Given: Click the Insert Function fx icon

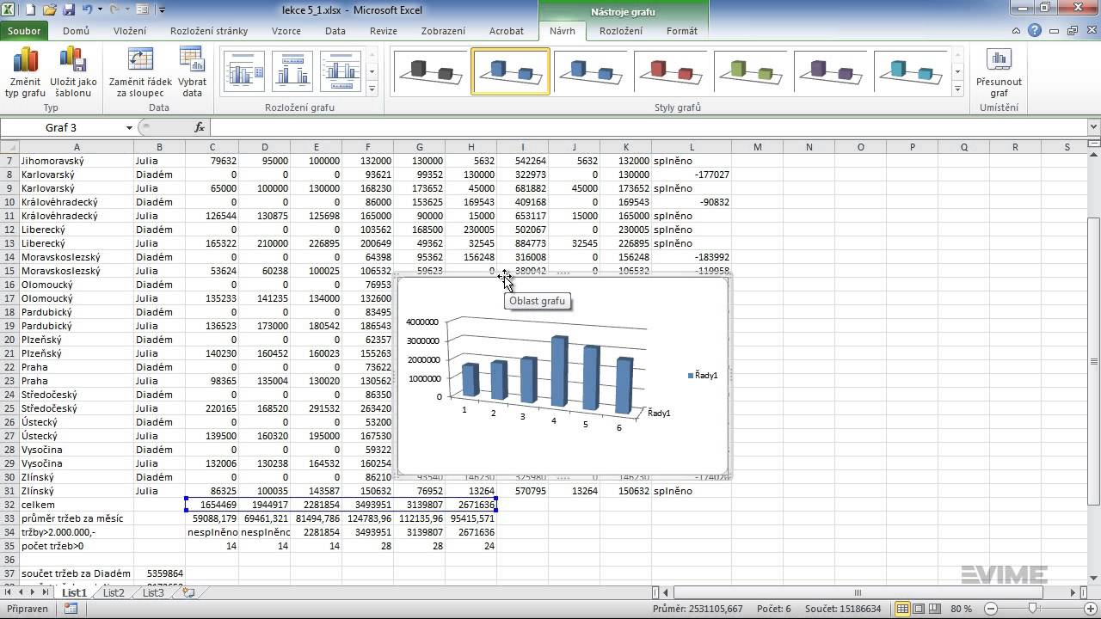Looking at the screenshot, I should pos(200,127).
